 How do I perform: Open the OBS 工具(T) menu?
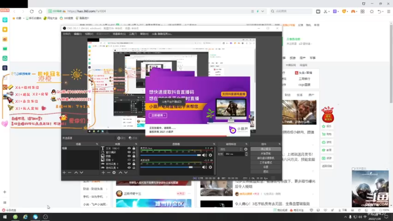click(133, 34)
